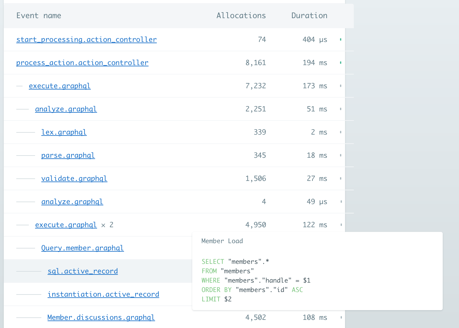
Task: Click the Duration column header
Action: (309, 16)
